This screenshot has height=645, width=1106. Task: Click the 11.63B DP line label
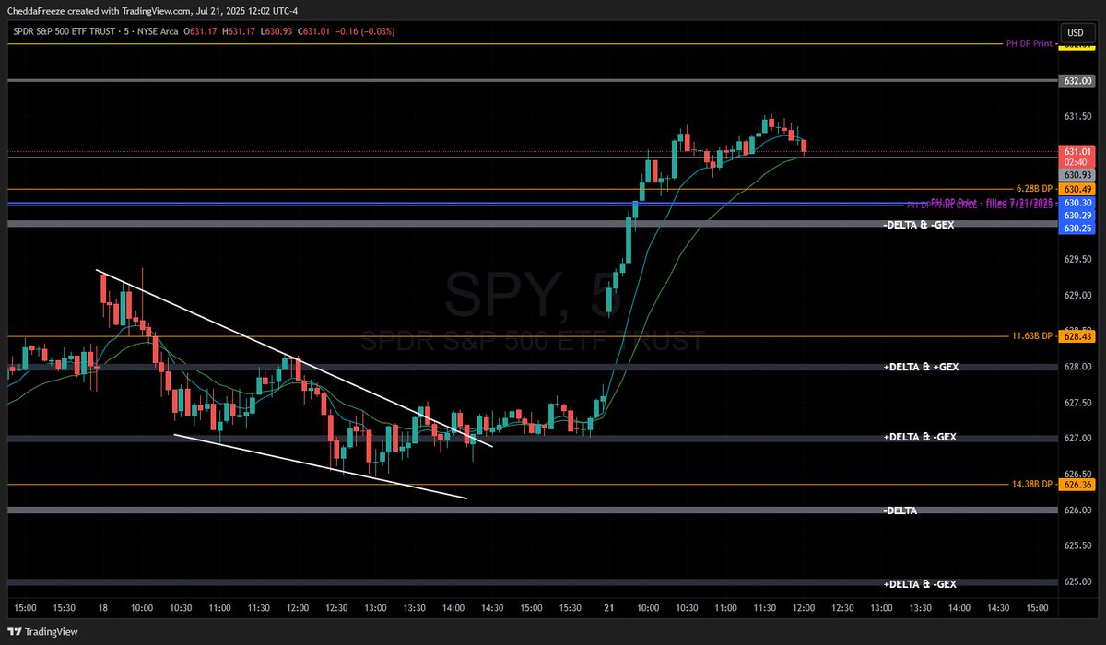click(1032, 337)
